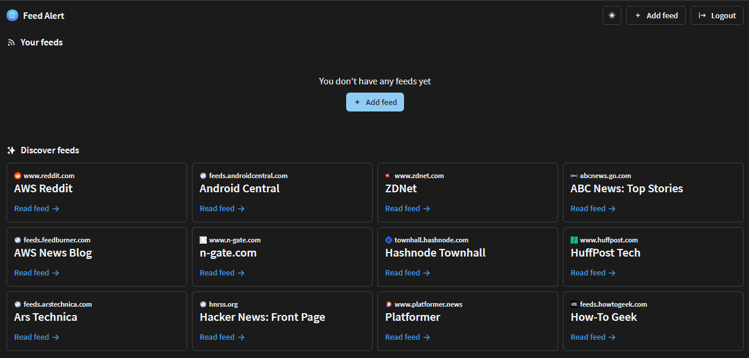Click the Logout button

click(x=717, y=15)
